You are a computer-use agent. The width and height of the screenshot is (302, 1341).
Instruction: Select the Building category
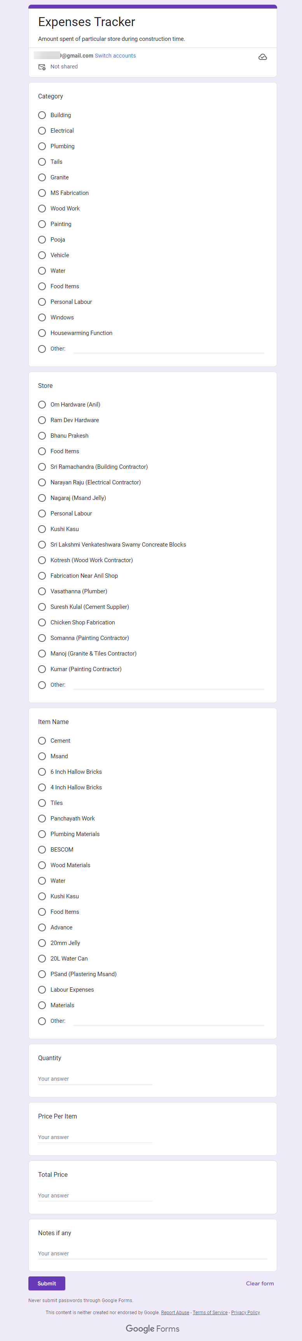tap(42, 115)
